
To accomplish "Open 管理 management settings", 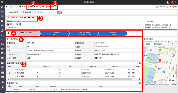I will click(175, 7).
